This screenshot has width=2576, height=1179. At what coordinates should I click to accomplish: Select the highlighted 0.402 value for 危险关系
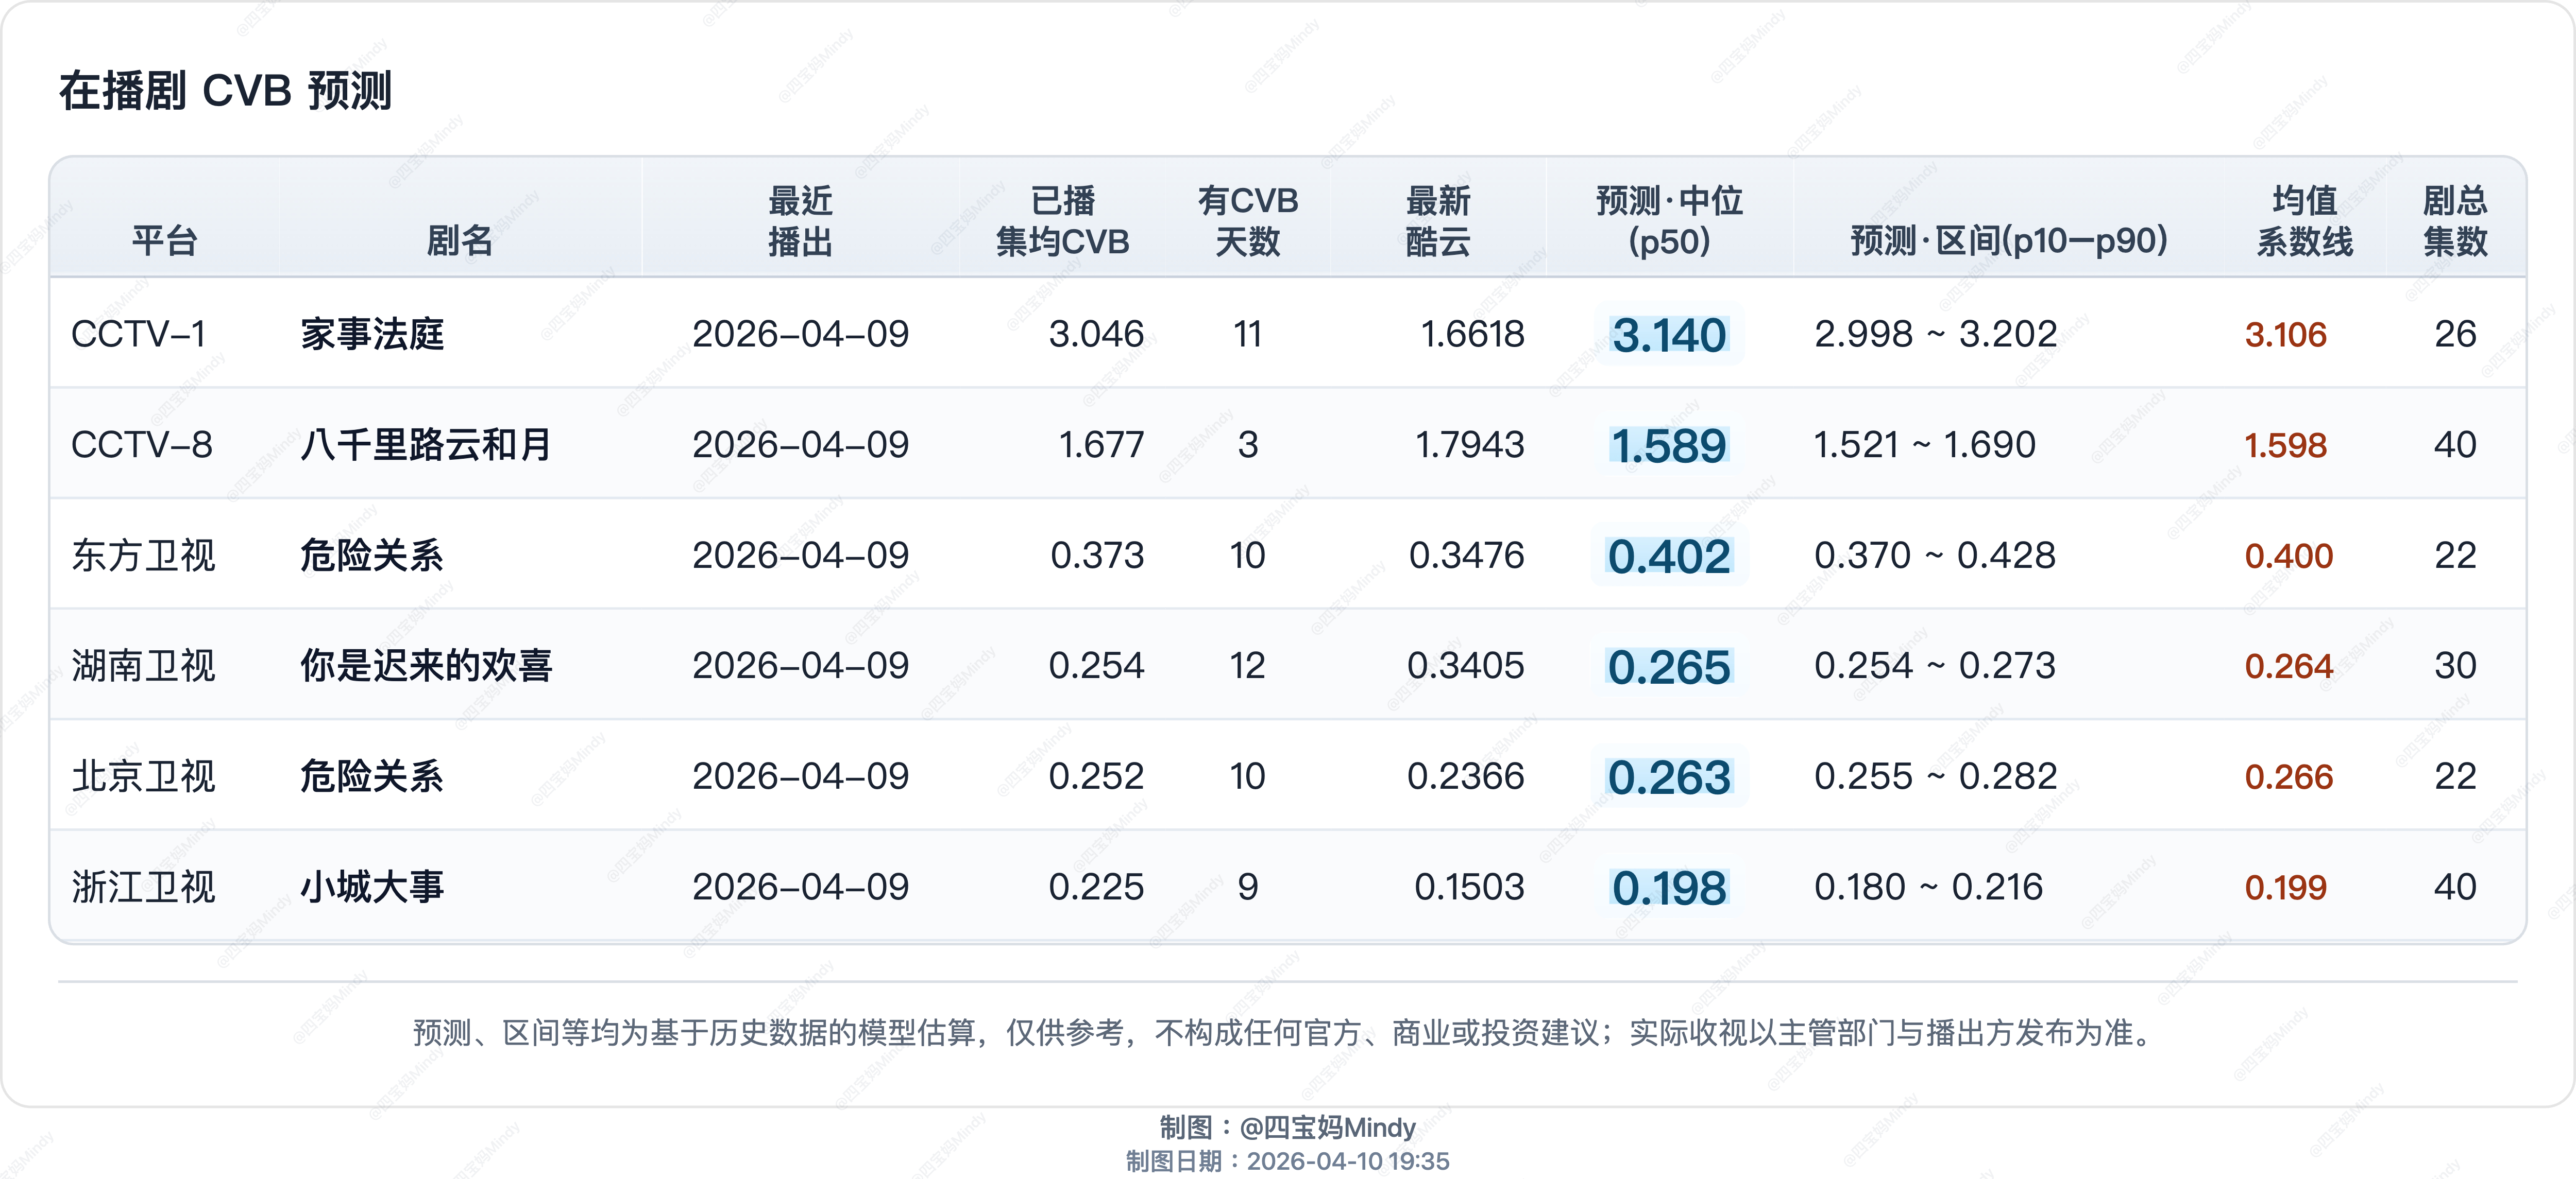click(1670, 557)
